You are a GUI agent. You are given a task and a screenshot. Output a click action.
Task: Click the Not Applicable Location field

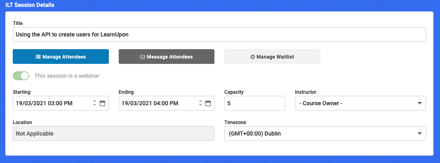(113, 134)
